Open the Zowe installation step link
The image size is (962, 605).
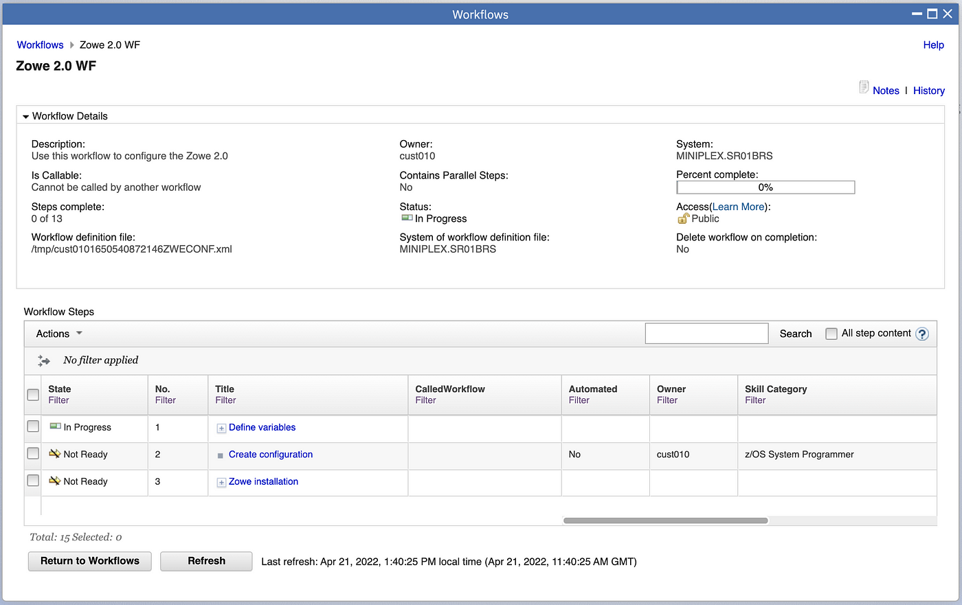coord(263,481)
